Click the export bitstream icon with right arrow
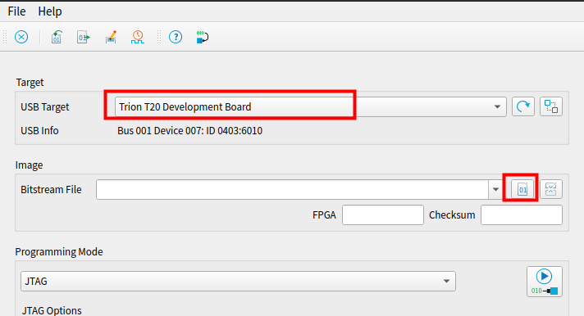Image resolution: width=584 pixels, height=316 pixels. pyautogui.click(x=84, y=37)
